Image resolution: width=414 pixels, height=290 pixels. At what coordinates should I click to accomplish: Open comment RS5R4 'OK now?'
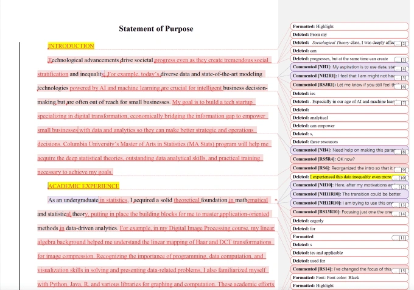(349, 159)
